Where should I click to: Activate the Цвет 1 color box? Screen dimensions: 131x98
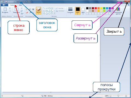point(78,11)
